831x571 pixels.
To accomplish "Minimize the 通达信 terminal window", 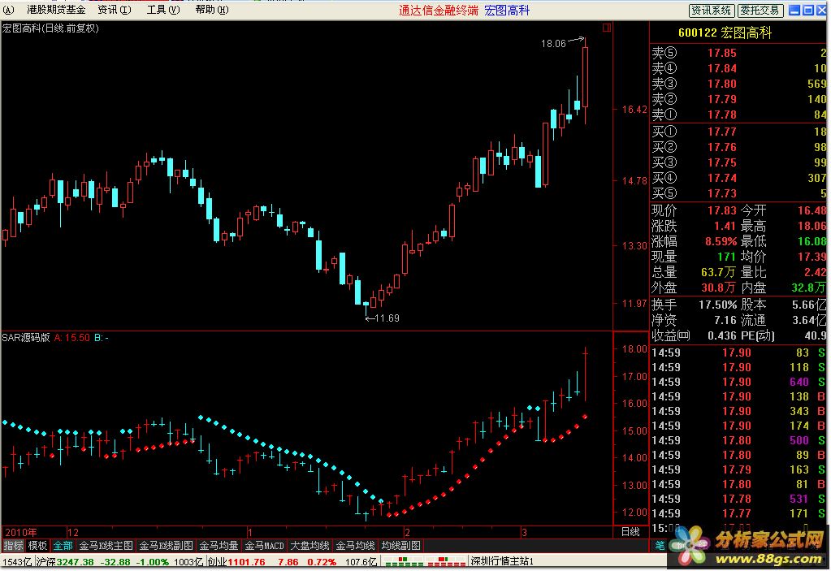I will pos(794,10).
